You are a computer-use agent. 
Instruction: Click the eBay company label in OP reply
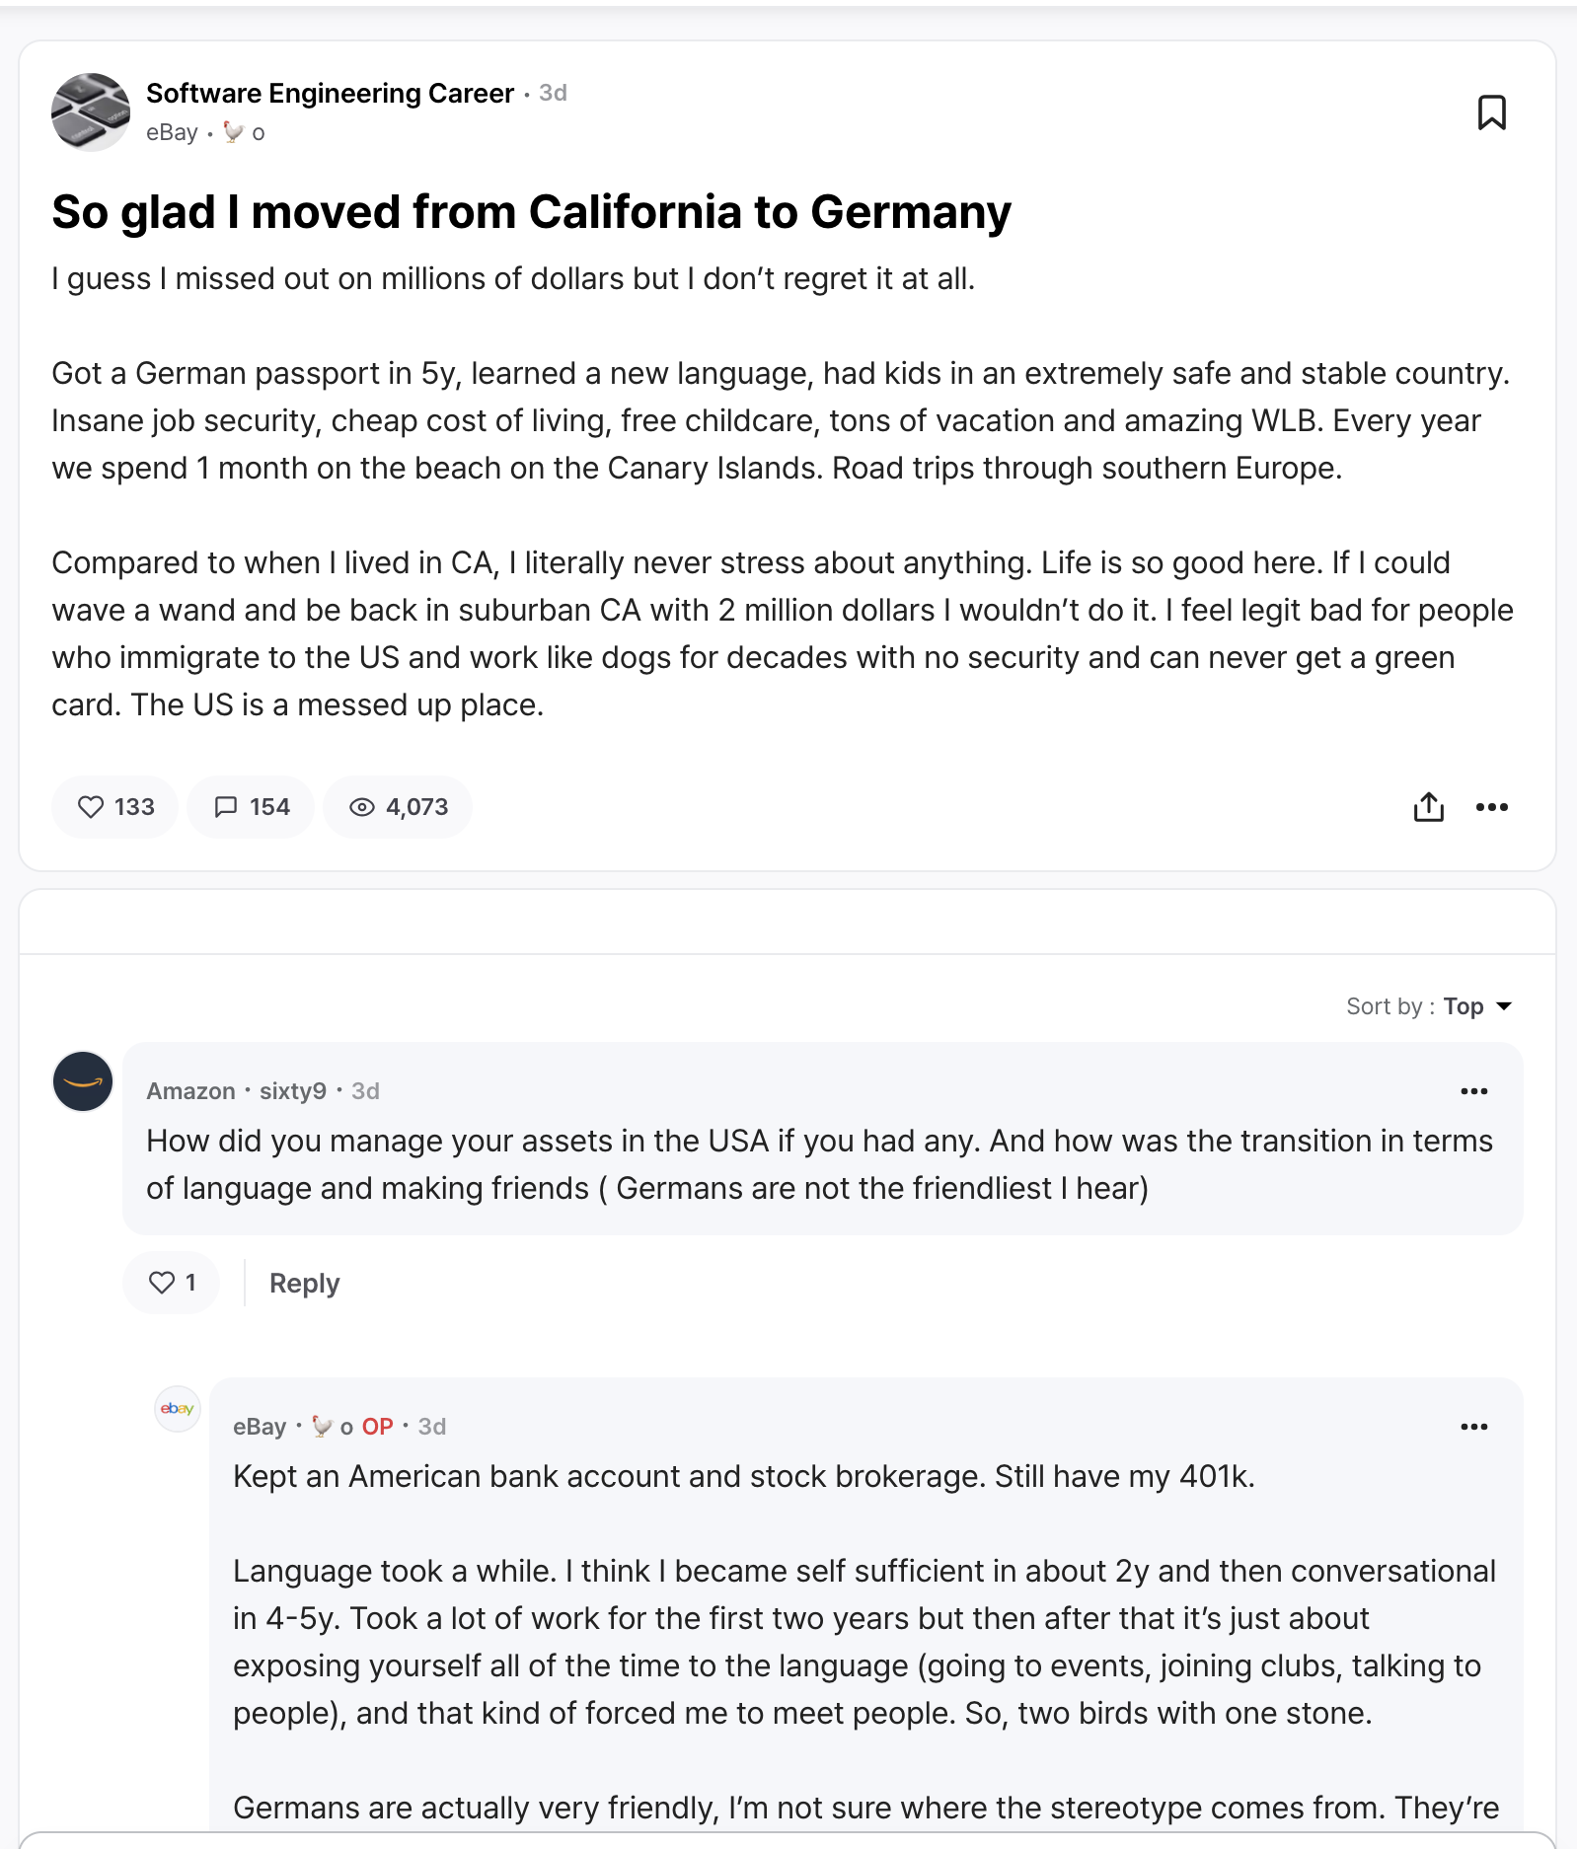(260, 1427)
